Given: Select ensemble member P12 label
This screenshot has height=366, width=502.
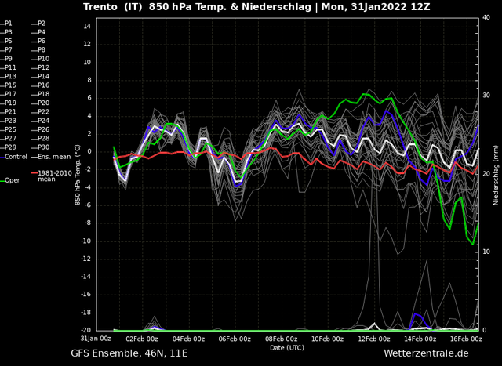Looking at the screenshot, I should (x=41, y=67).
